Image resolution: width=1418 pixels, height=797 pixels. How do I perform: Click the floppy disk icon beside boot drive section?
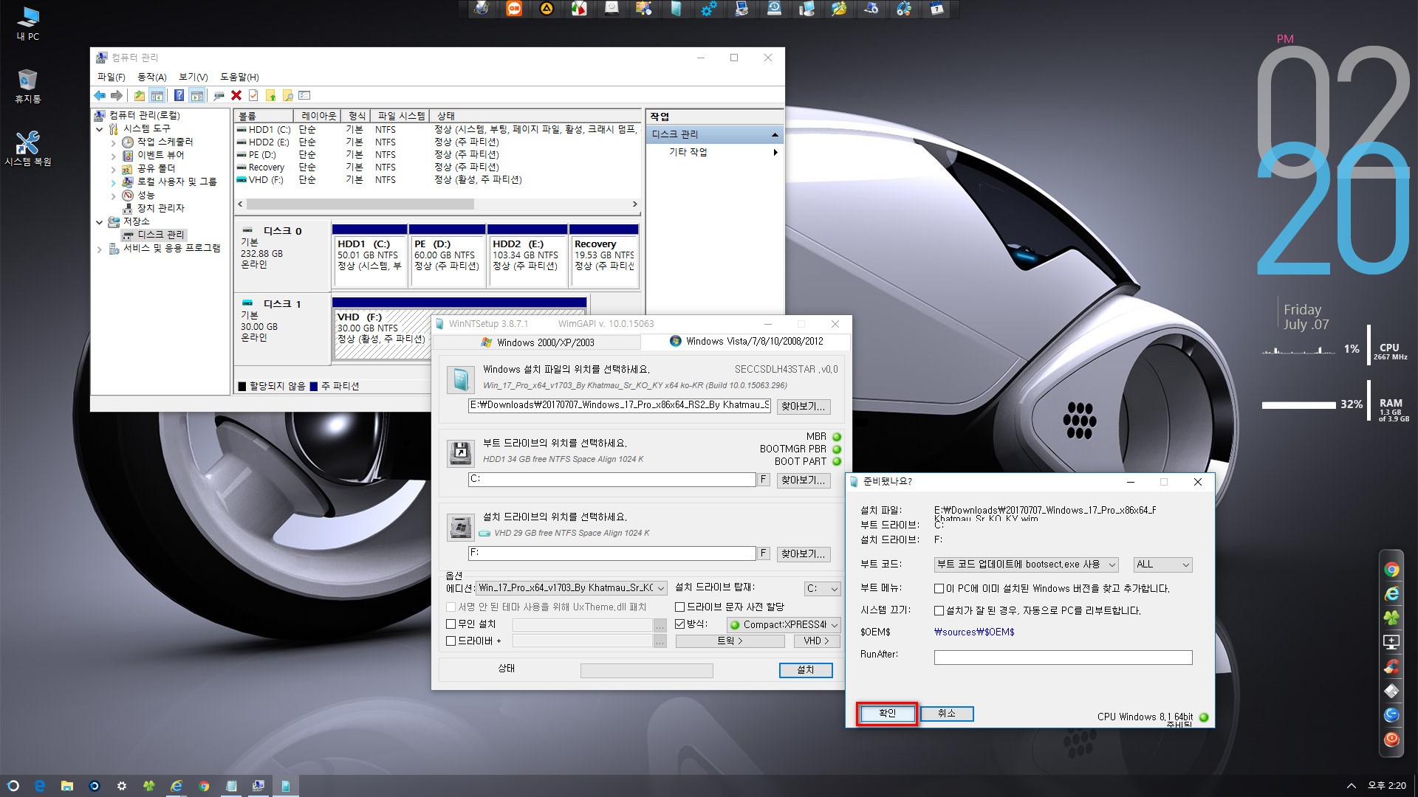[x=461, y=452]
